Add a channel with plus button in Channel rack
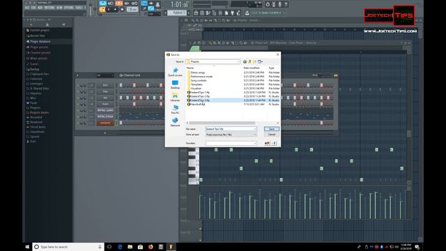This screenshot has width=446, height=251. pos(105,132)
